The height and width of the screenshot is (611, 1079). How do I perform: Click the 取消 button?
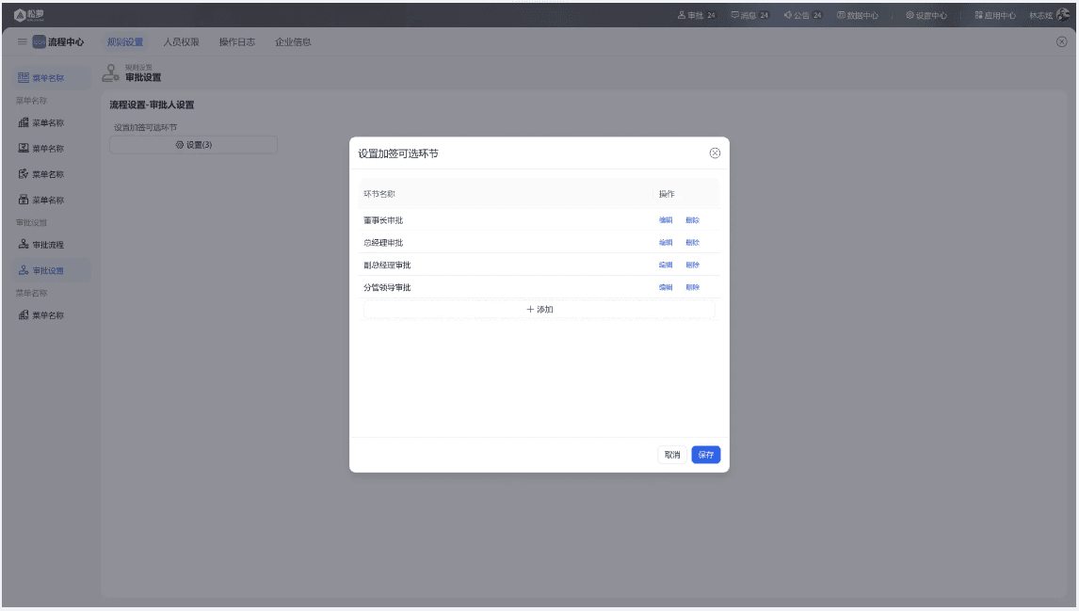click(672, 455)
